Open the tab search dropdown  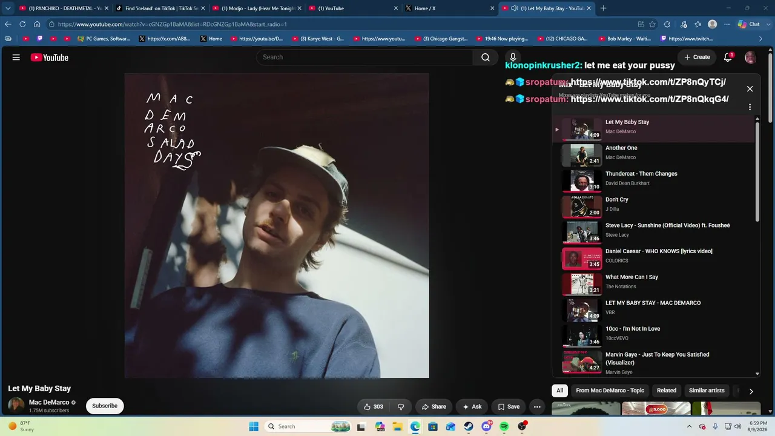[8, 8]
